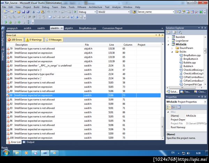Screen dimensions: 209x163
Task: Toggle Alphabetical sort in Properties
Action: [x=173, y=107]
